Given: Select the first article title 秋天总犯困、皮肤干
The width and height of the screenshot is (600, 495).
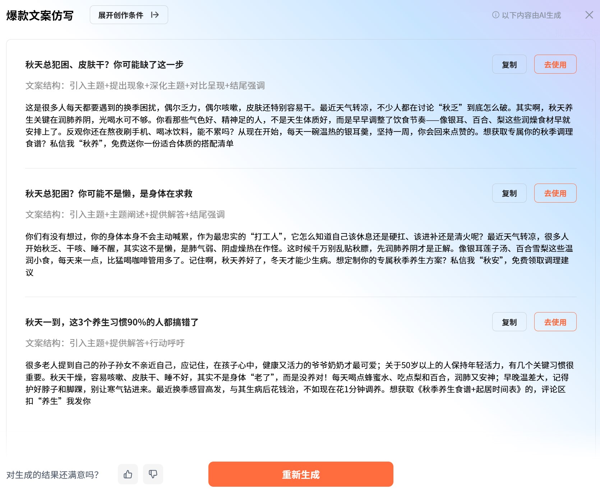Looking at the screenshot, I should [104, 65].
